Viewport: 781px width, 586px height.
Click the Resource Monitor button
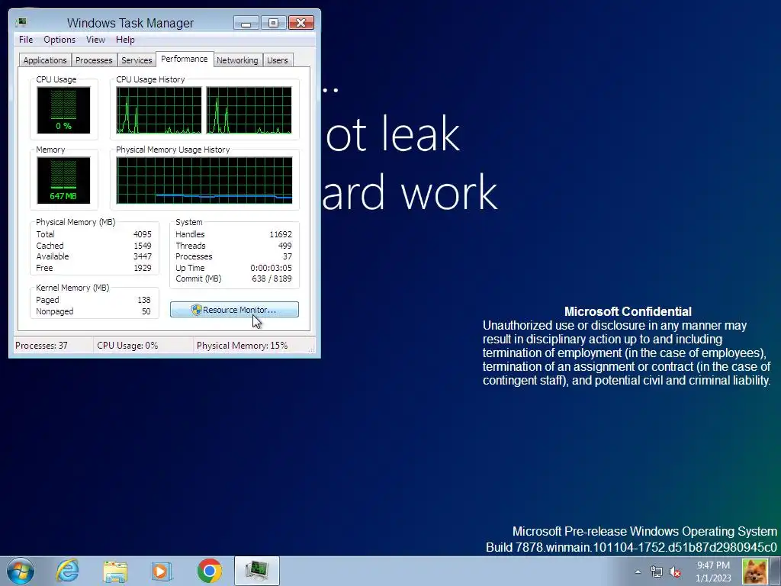pyautogui.click(x=234, y=310)
